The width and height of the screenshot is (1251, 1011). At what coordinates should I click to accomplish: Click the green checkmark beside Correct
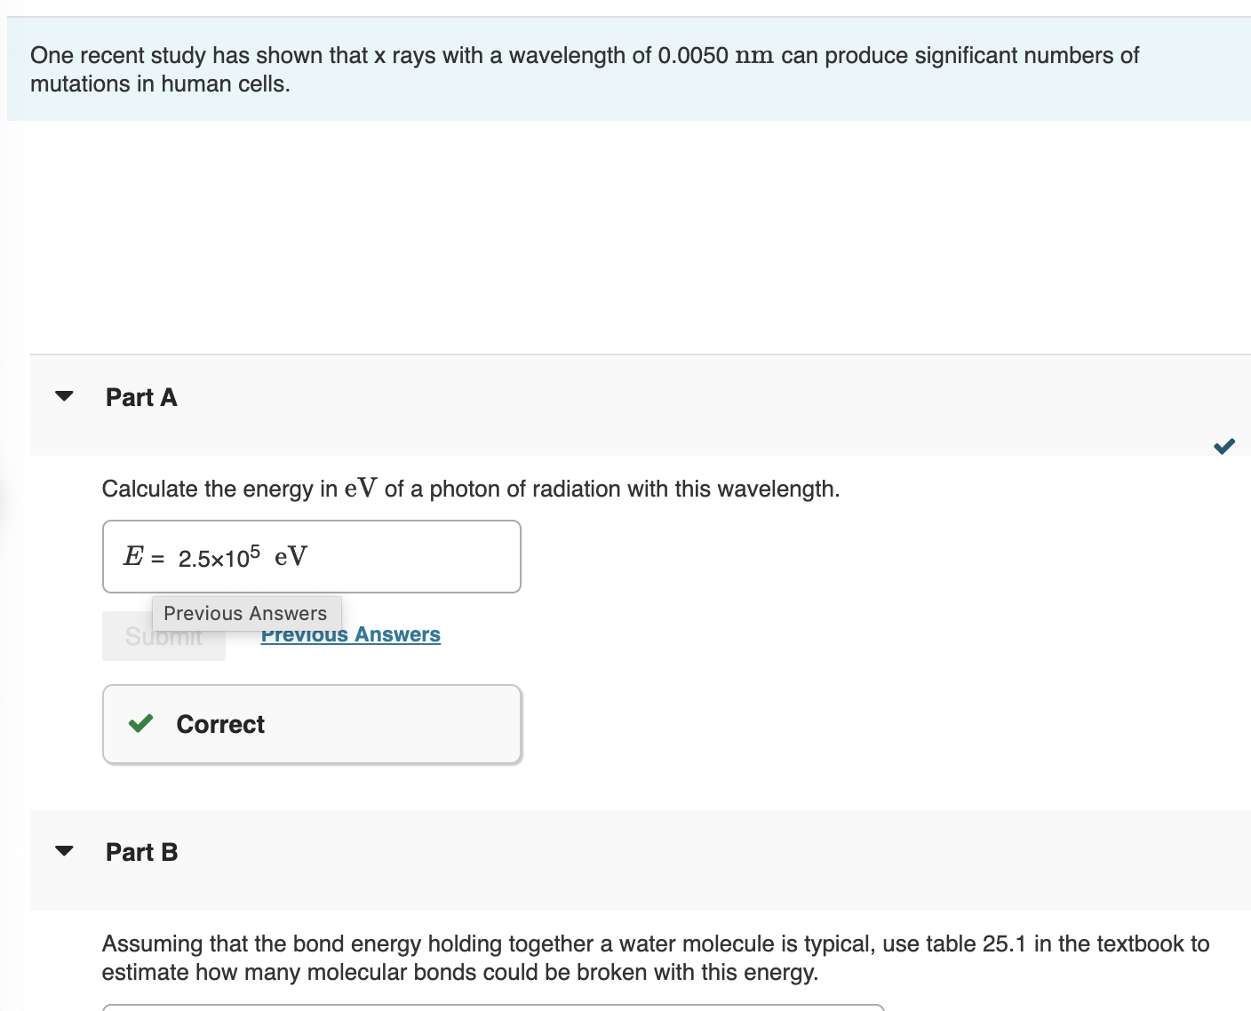140,724
